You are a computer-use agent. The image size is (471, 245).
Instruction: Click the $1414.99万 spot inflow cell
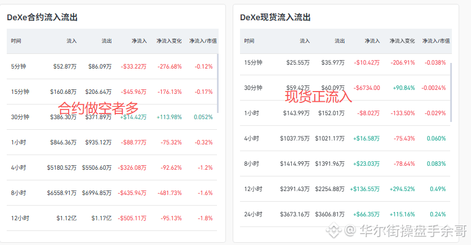(295, 164)
